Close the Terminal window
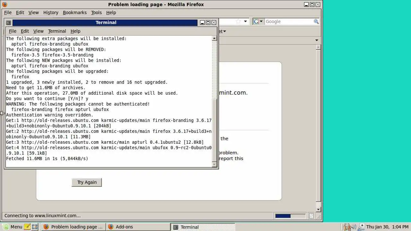The height and width of the screenshot is (231, 411). pos(214,22)
